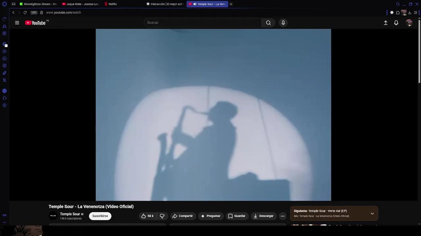Image resolution: width=421 pixels, height=236 pixels.
Task: Select the Temple Sour - La Venenotza tab
Action: (x=207, y=4)
